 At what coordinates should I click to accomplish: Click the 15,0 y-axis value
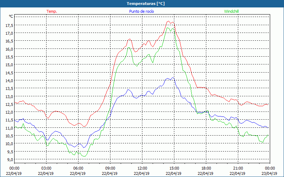(10, 65)
